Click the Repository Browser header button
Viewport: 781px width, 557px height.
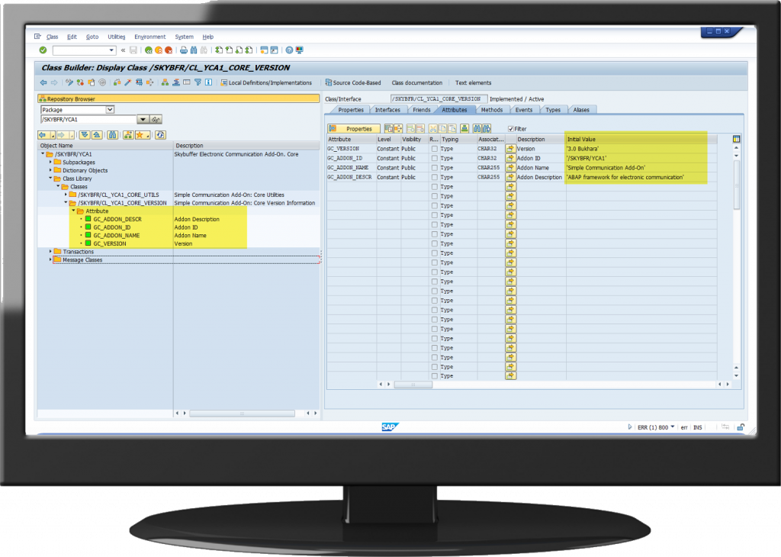[178, 98]
